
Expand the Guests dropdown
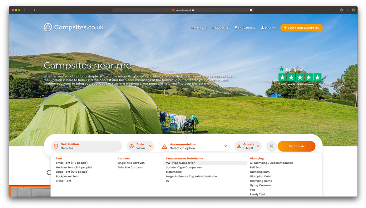[x=258, y=146]
